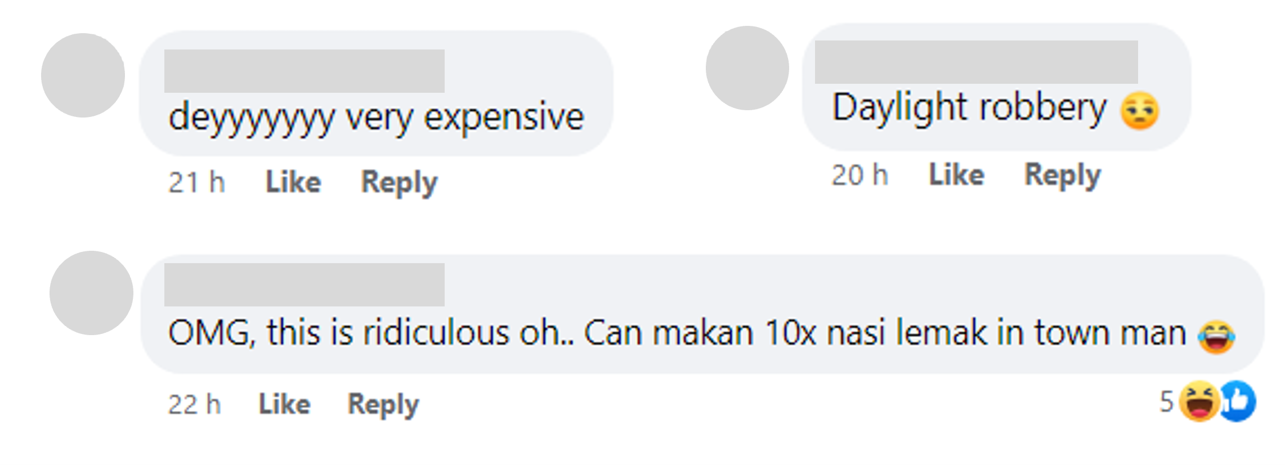This screenshot has height=465, width=1285.
Task: Open the '20 h' timestamp link
Action: click(x=859, y=175)
